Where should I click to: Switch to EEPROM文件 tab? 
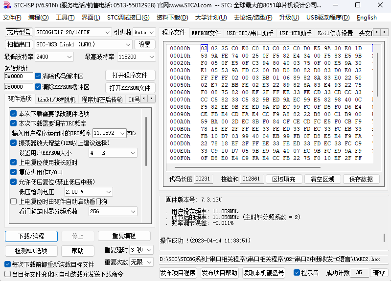point(206,33)
